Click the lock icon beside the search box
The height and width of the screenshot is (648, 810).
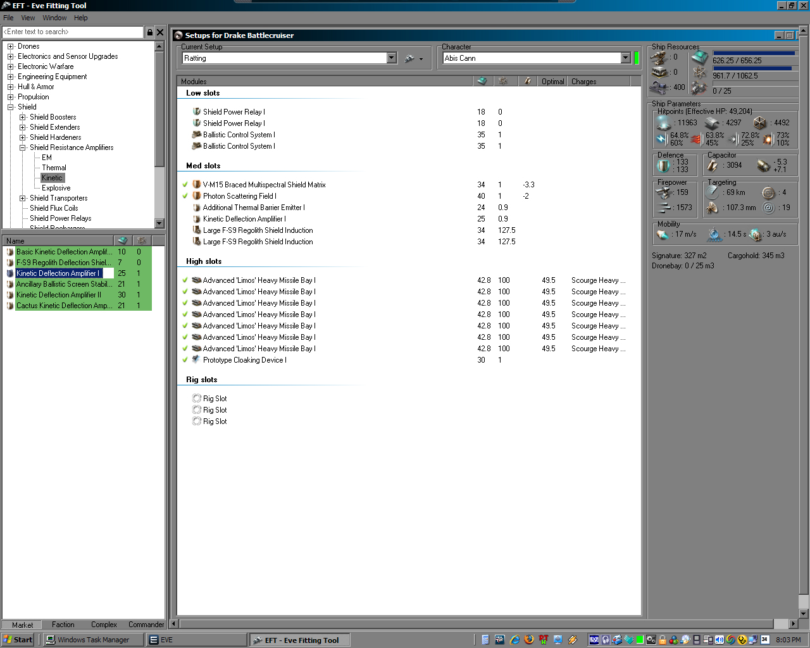(150, 32)
